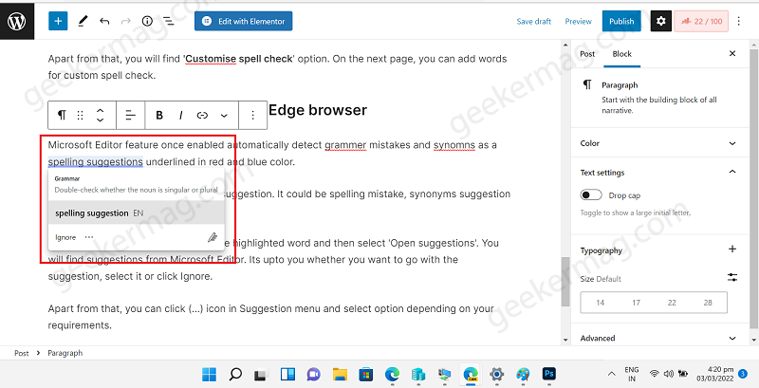Open Windows taskbar Search

pos(235,374)
